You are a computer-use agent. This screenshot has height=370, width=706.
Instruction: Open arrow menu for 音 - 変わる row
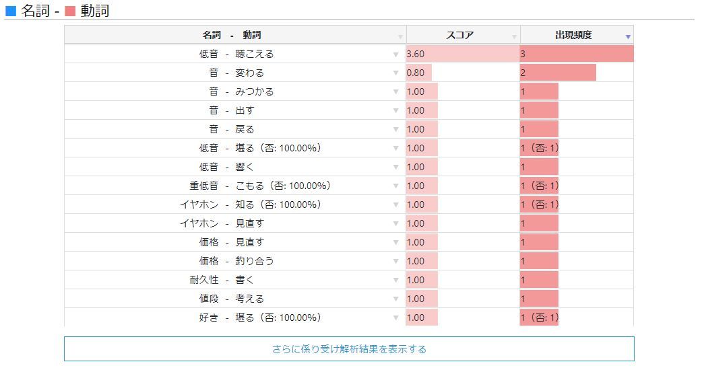(x=396, y=73)
